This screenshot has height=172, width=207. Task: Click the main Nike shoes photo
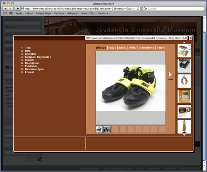[131, 88]
